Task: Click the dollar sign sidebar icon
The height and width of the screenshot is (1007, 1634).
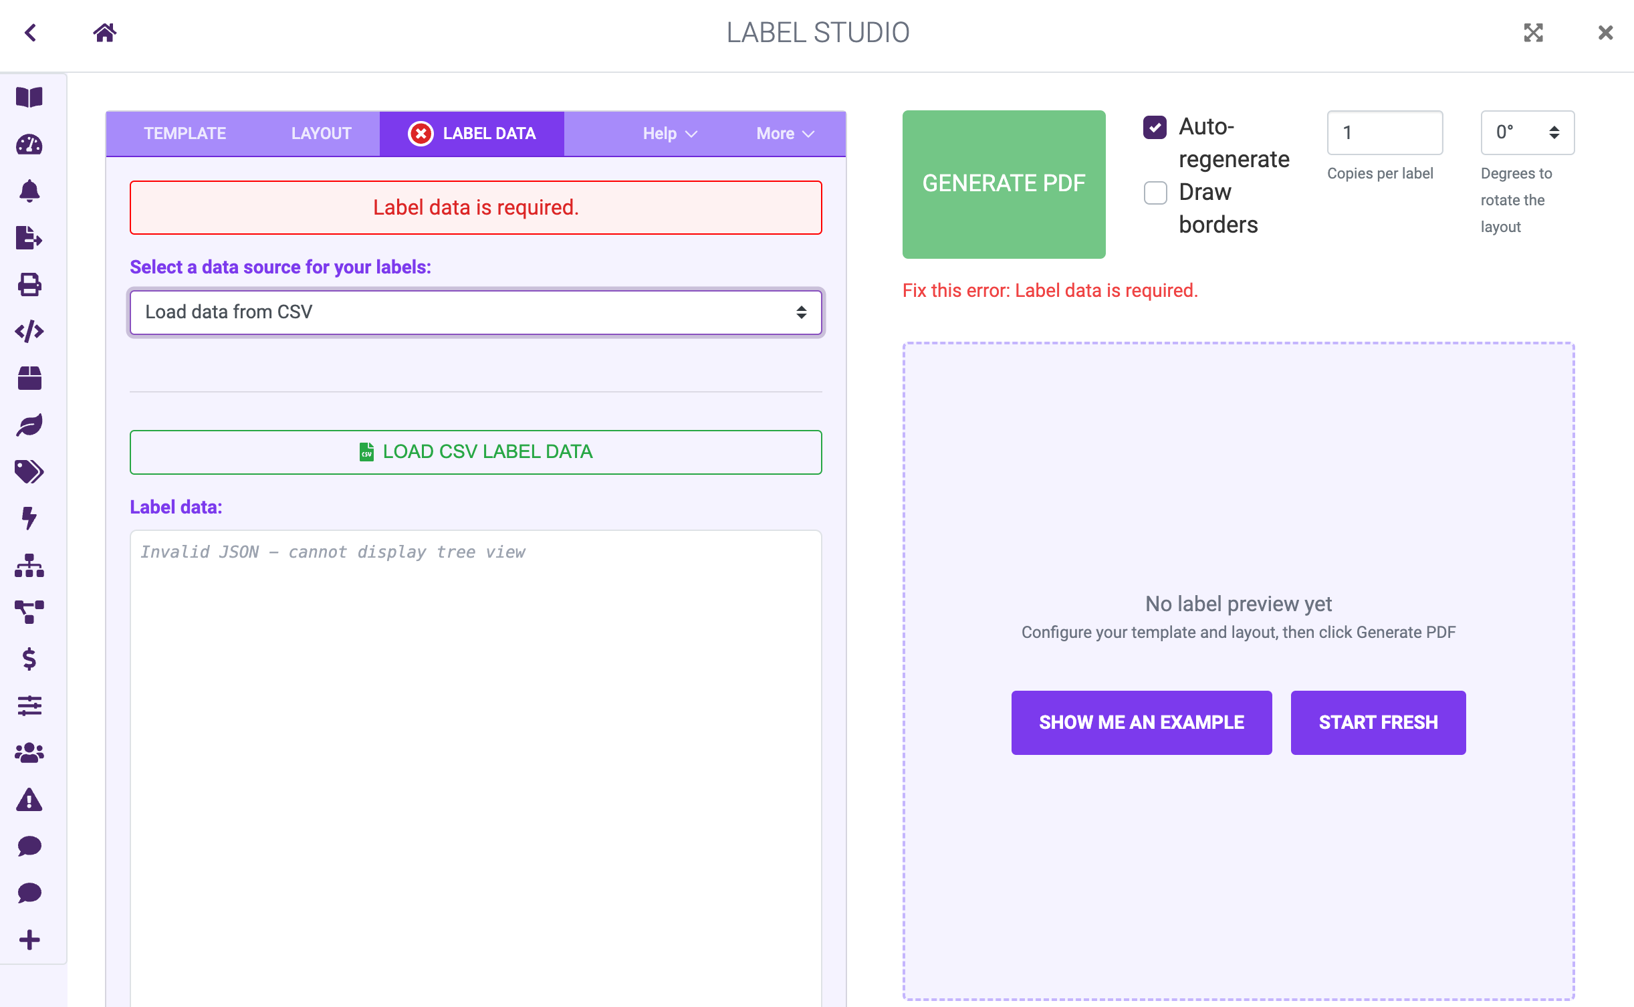Action: 29,659
